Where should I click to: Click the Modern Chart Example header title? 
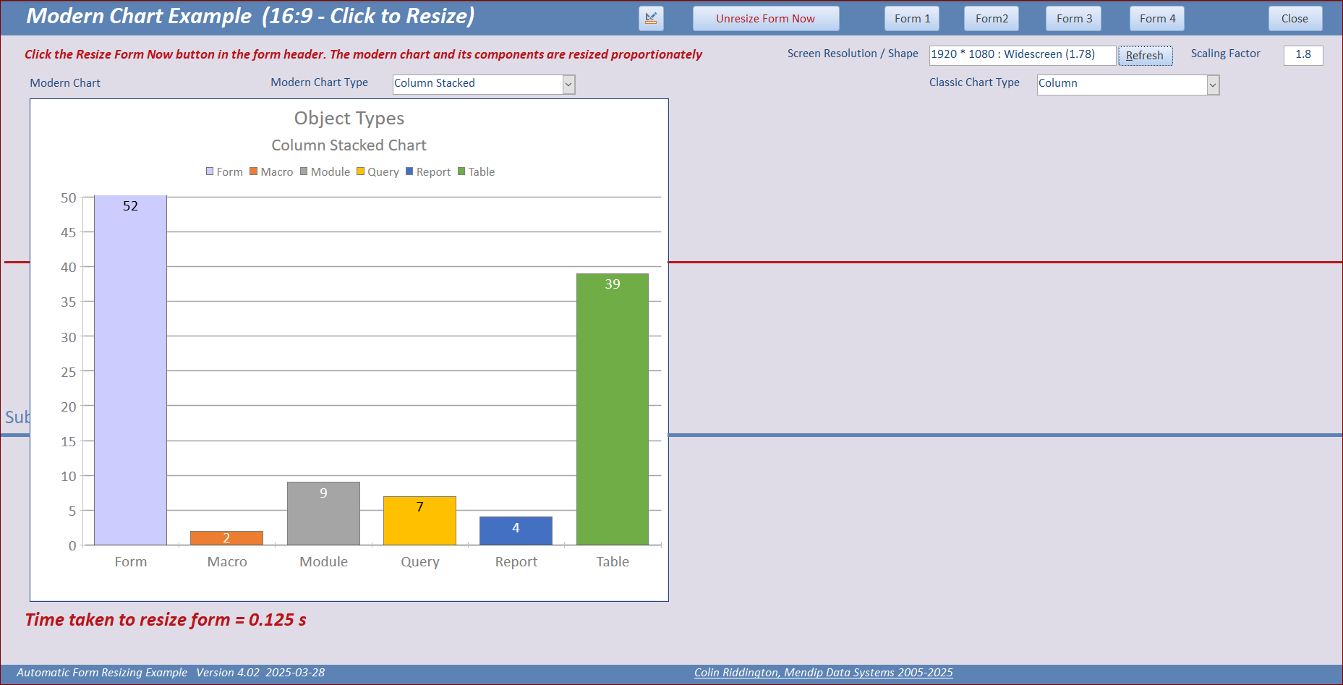(250, 17)
